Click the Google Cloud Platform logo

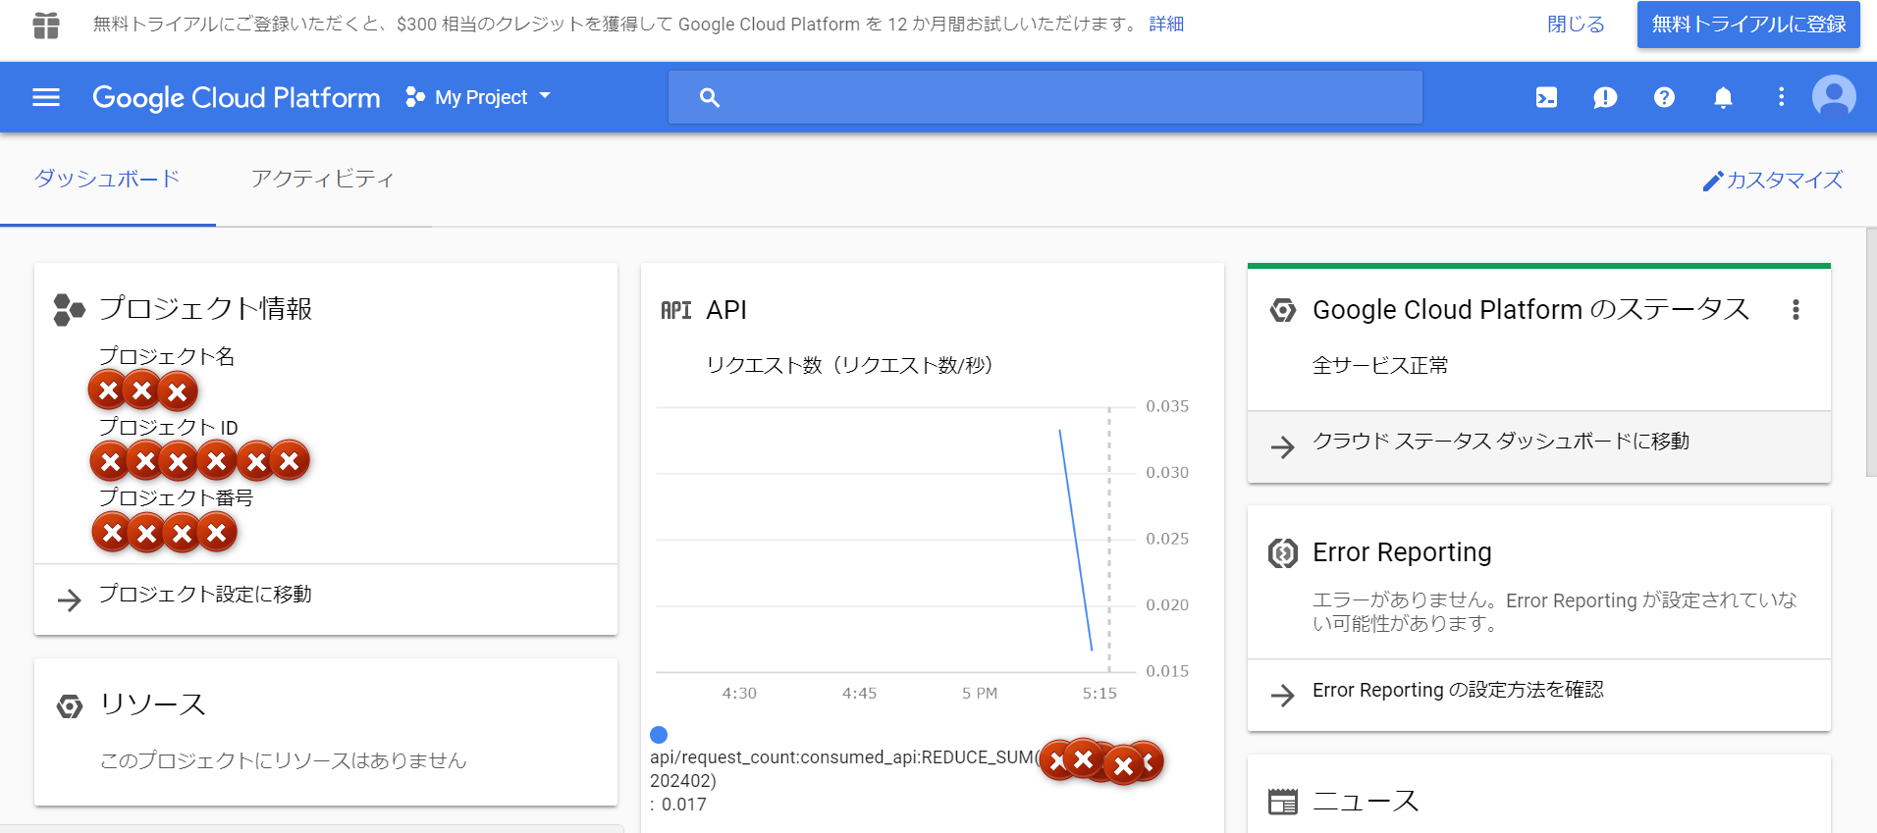coord(236,97)
